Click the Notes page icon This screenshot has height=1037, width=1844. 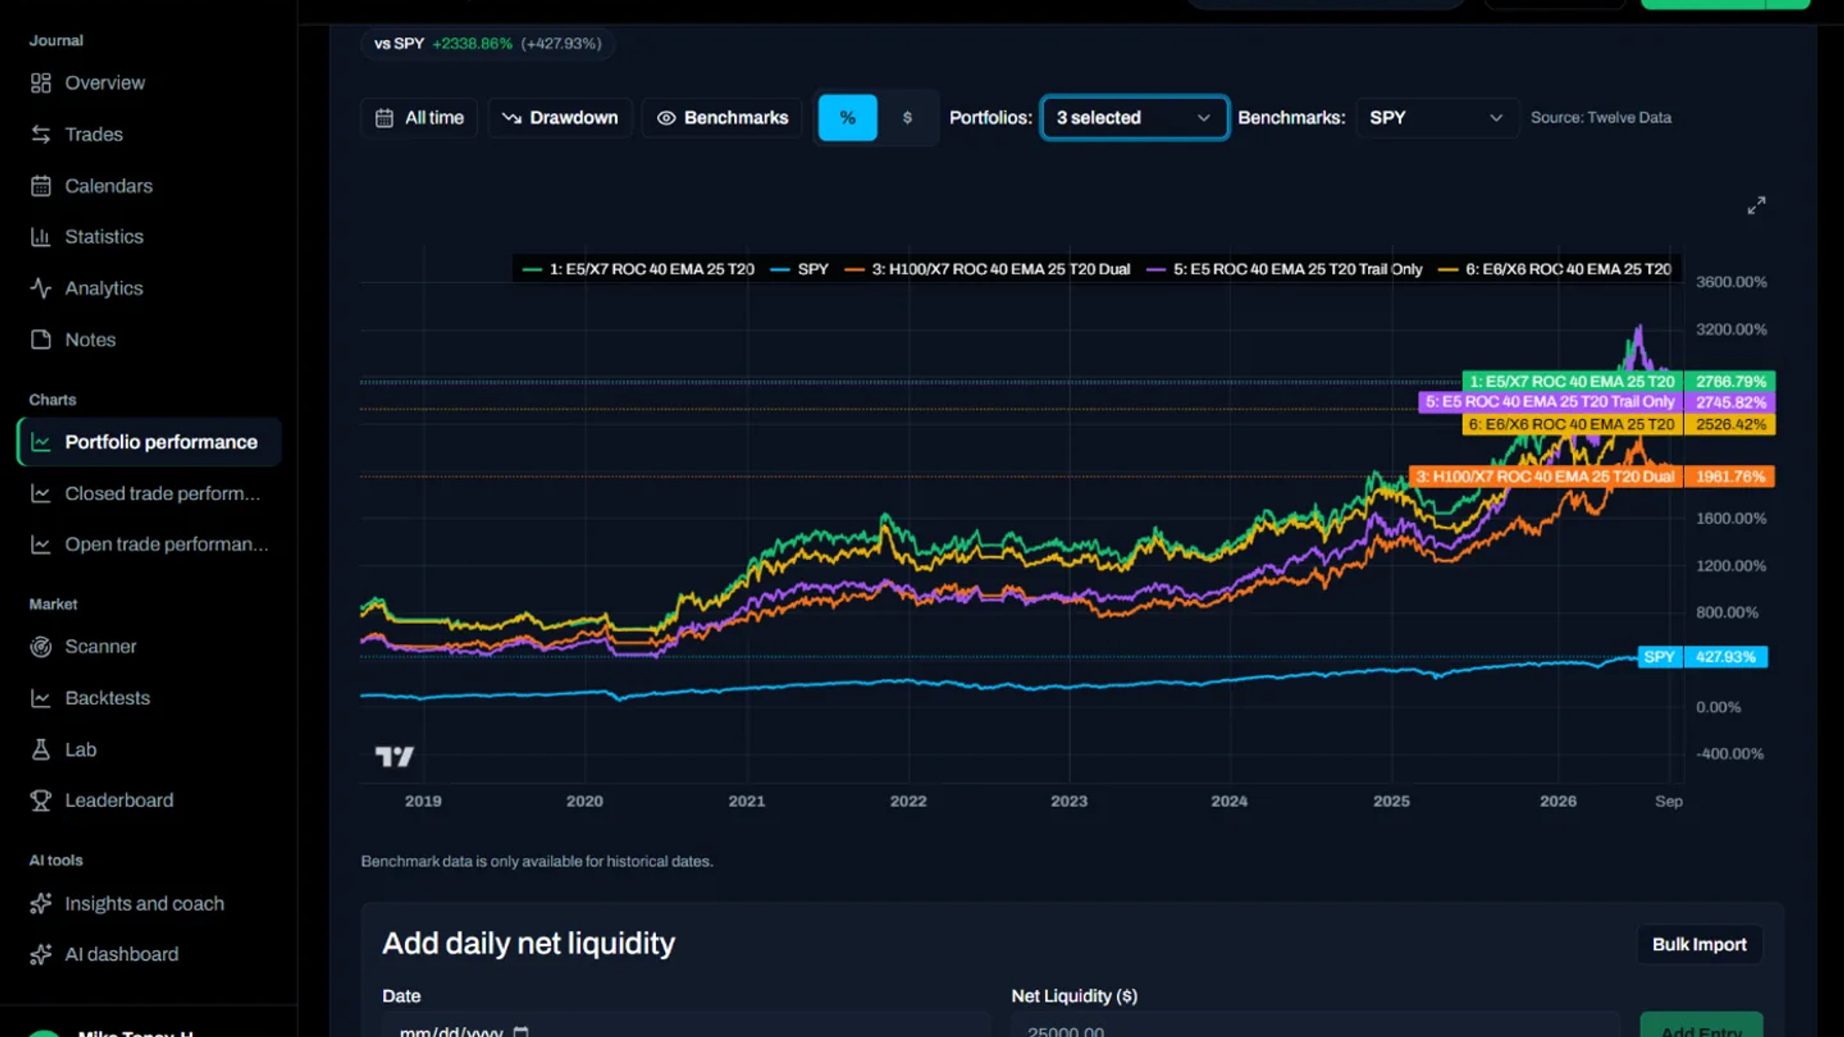pos(40,339)
